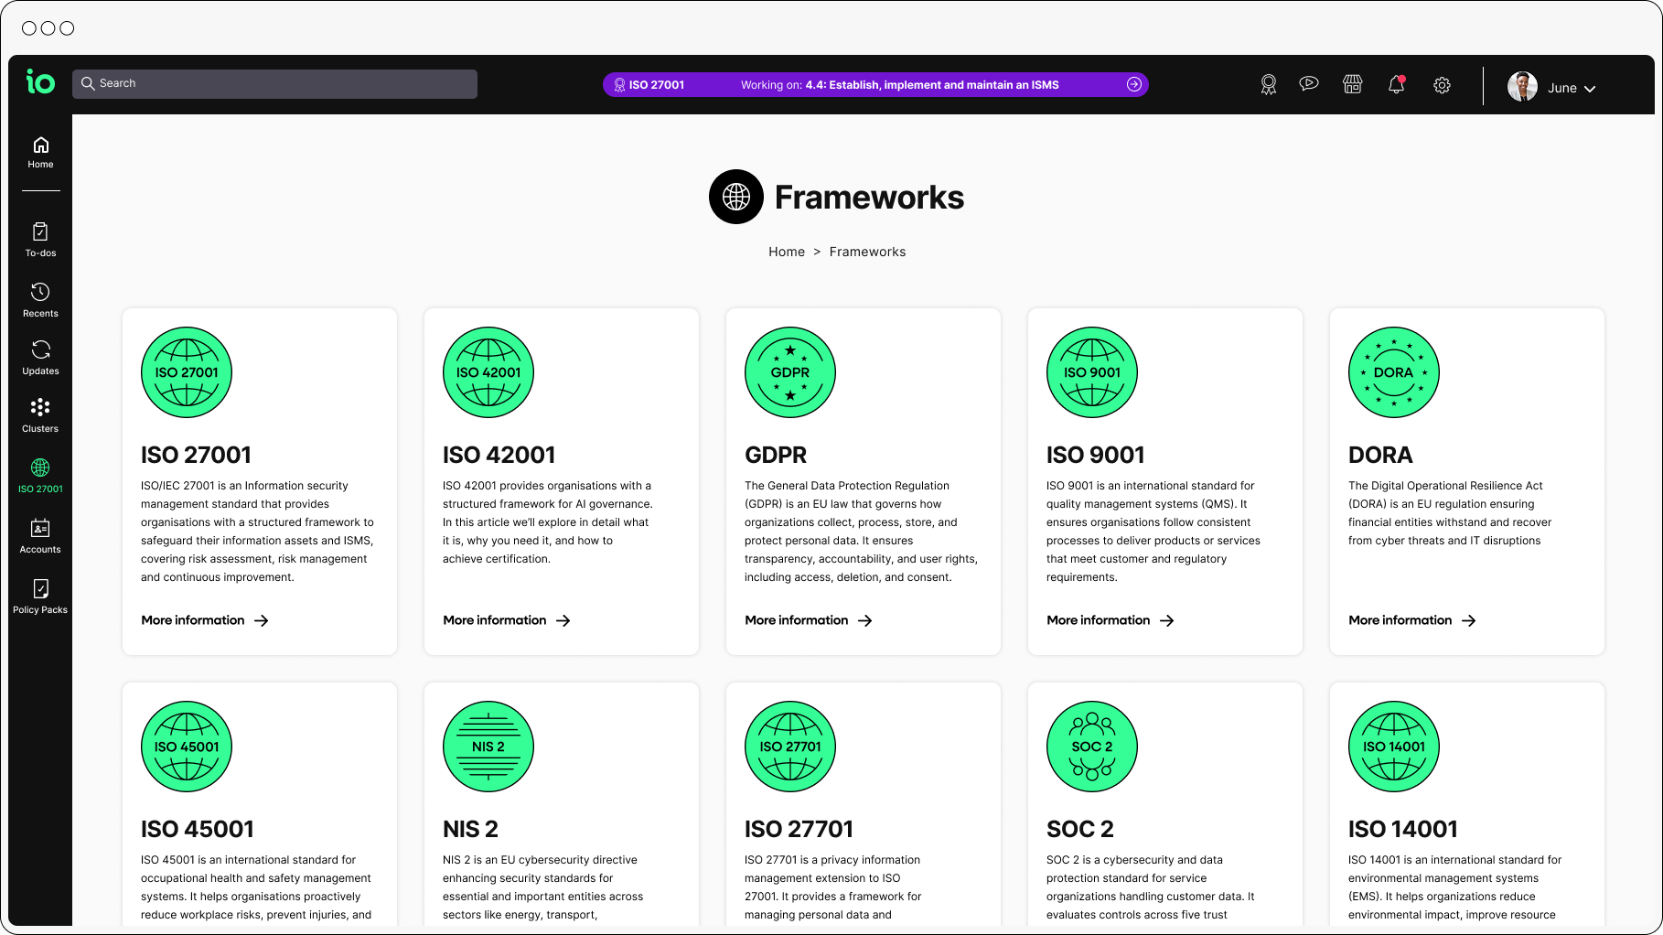1663x935 pixels.
Task: Click the Search field
Action: (274, 83)
